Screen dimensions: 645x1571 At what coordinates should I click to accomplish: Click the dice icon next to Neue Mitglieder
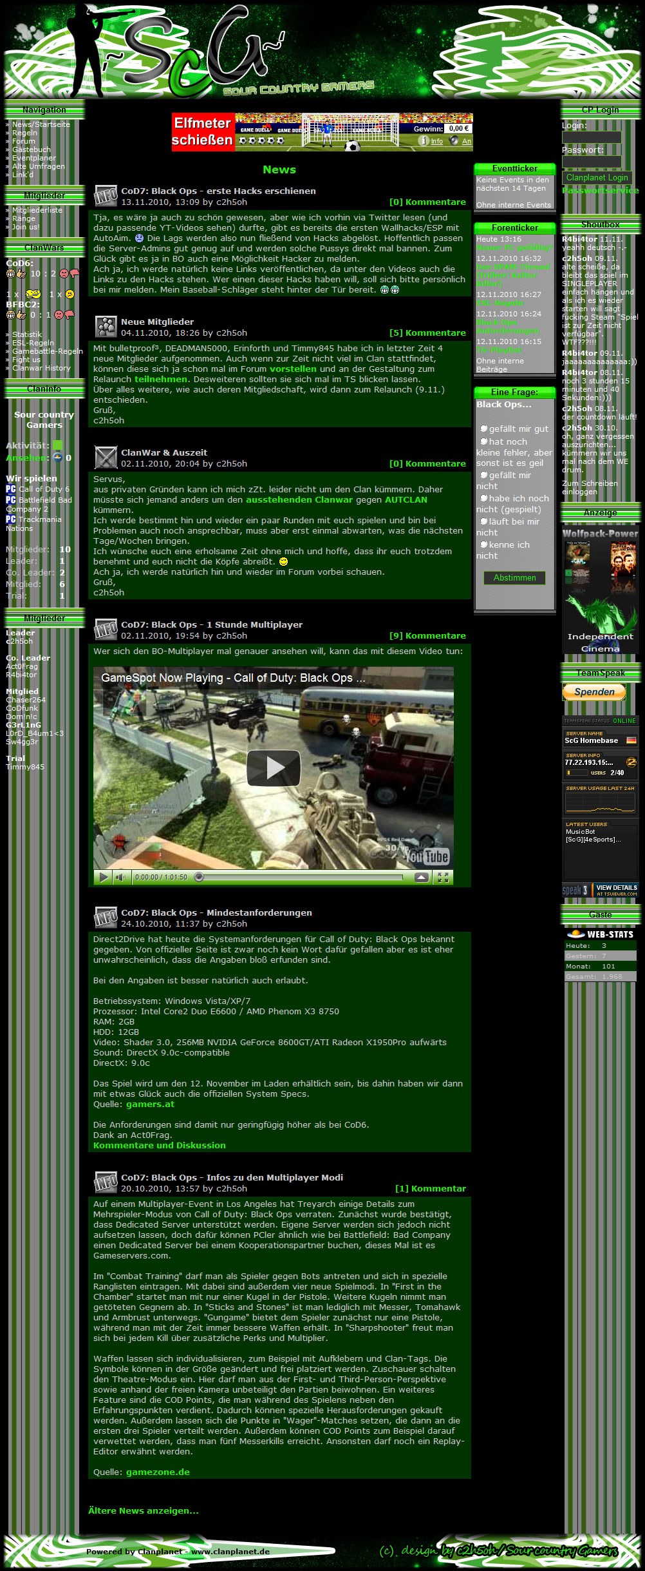click(x=106, y=327)
